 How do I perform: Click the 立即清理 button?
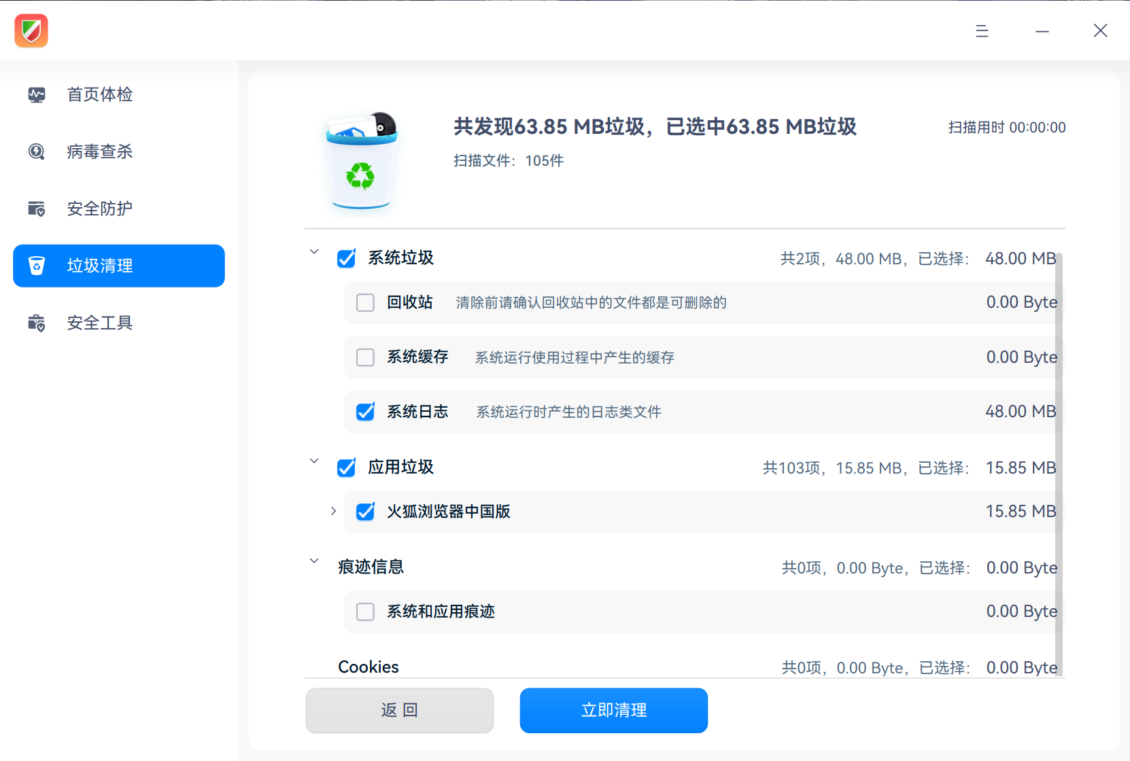pos(613,710)
